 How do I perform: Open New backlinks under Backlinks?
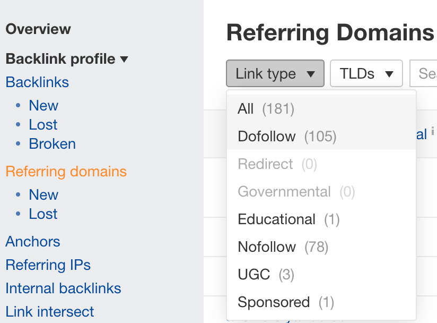43,106
